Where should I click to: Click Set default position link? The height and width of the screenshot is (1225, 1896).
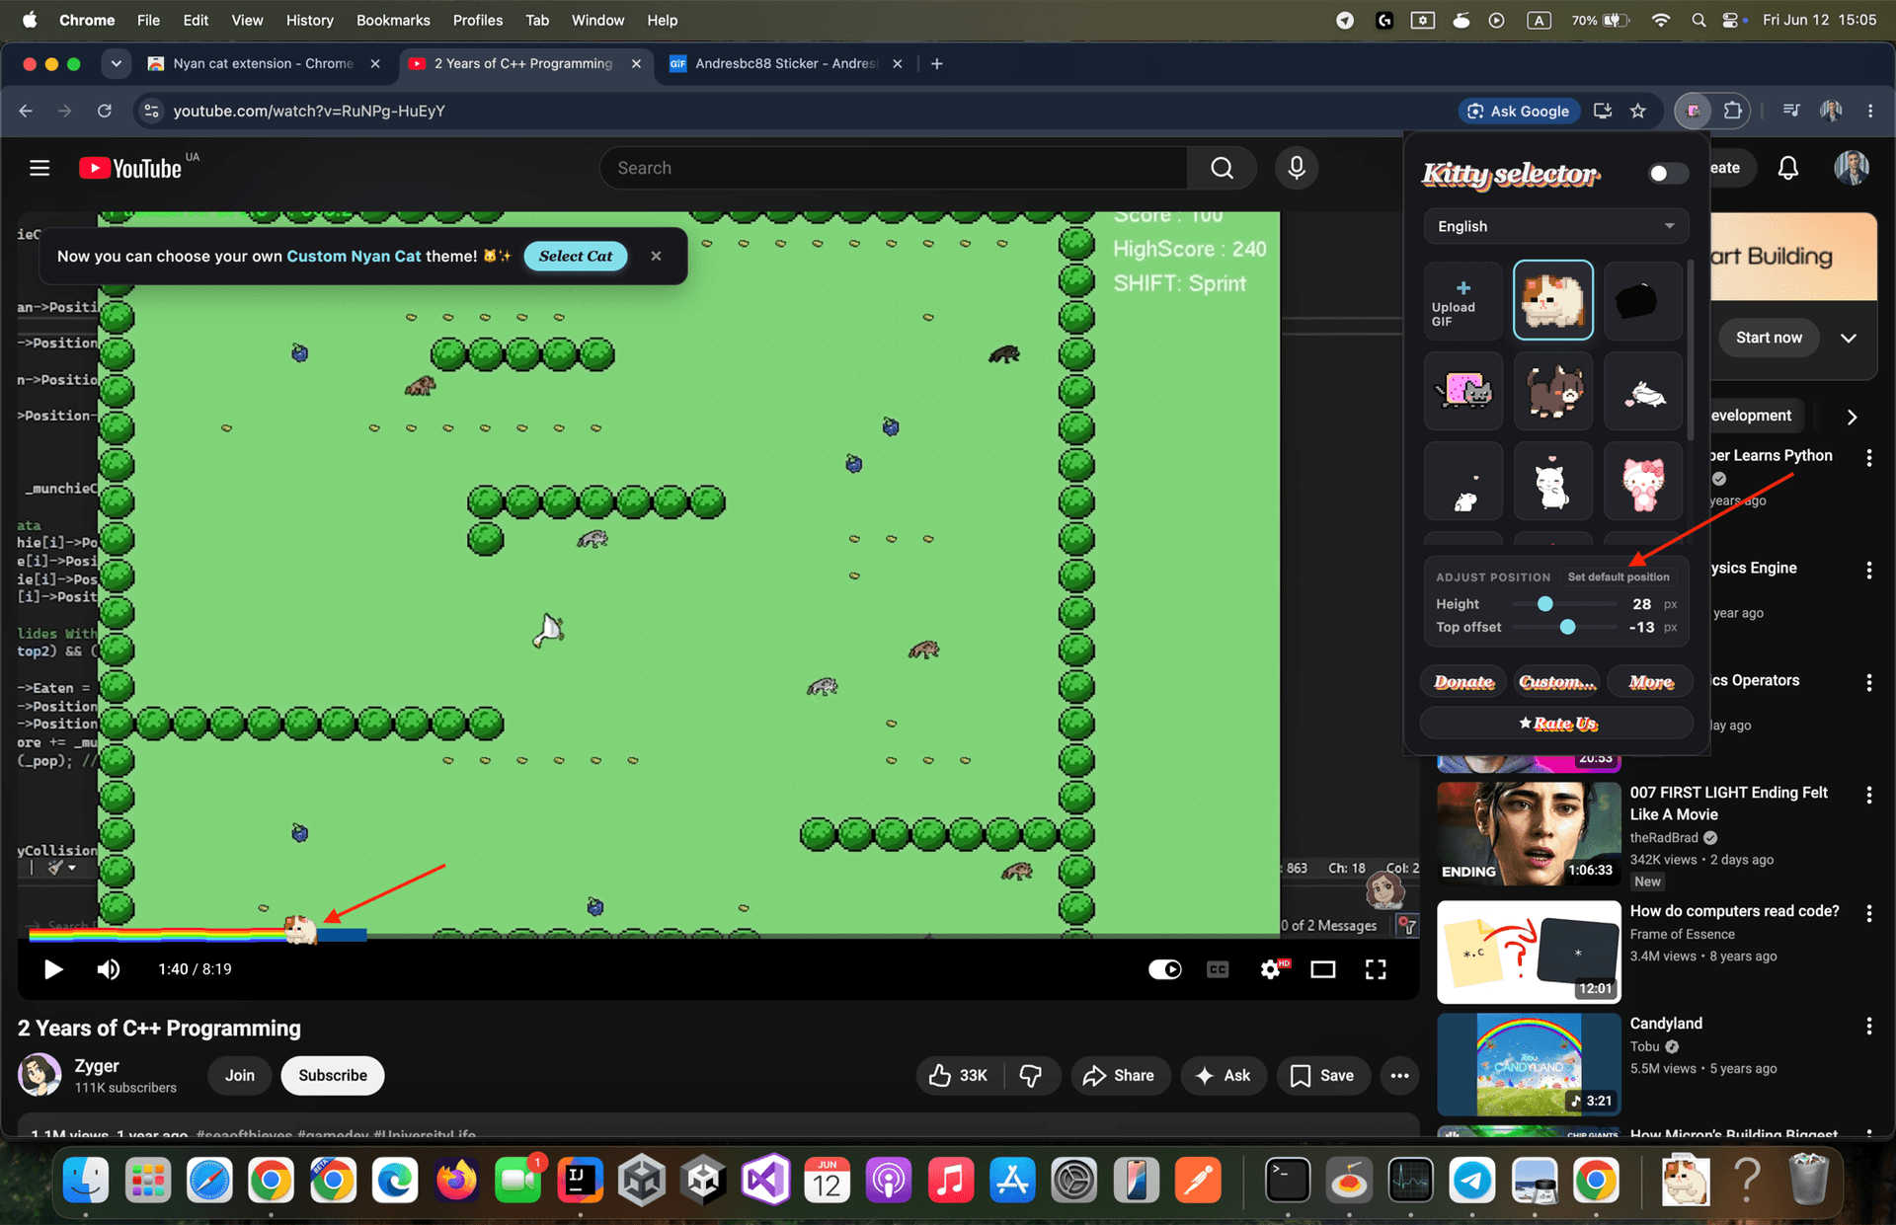(1619, 576)
